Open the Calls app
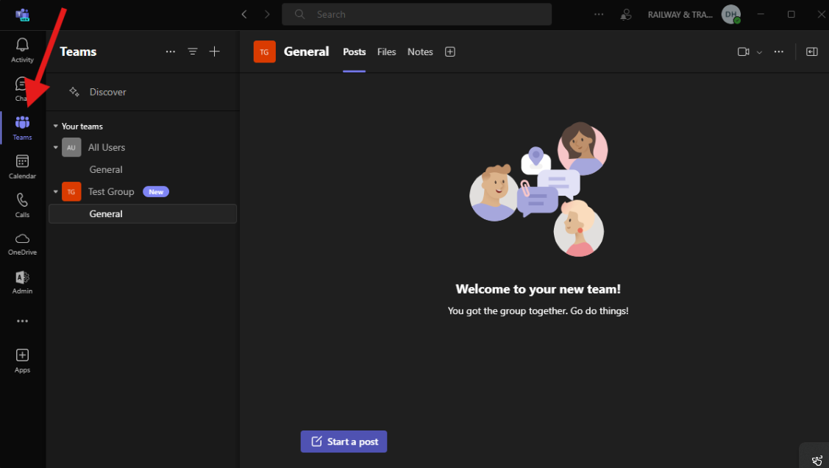 pos(22,205)
